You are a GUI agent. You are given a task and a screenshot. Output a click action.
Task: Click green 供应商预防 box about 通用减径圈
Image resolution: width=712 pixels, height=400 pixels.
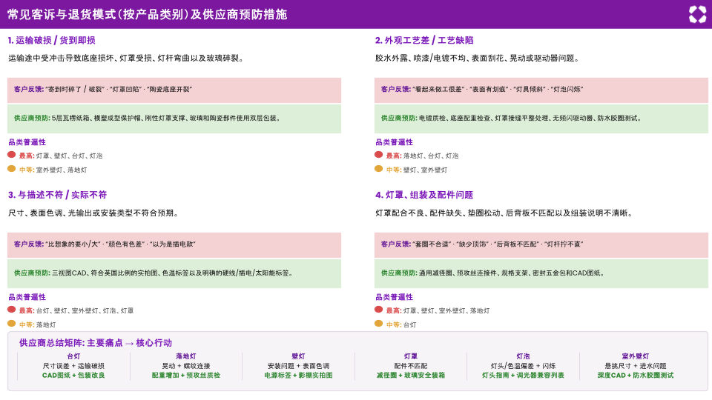(541, 273)
